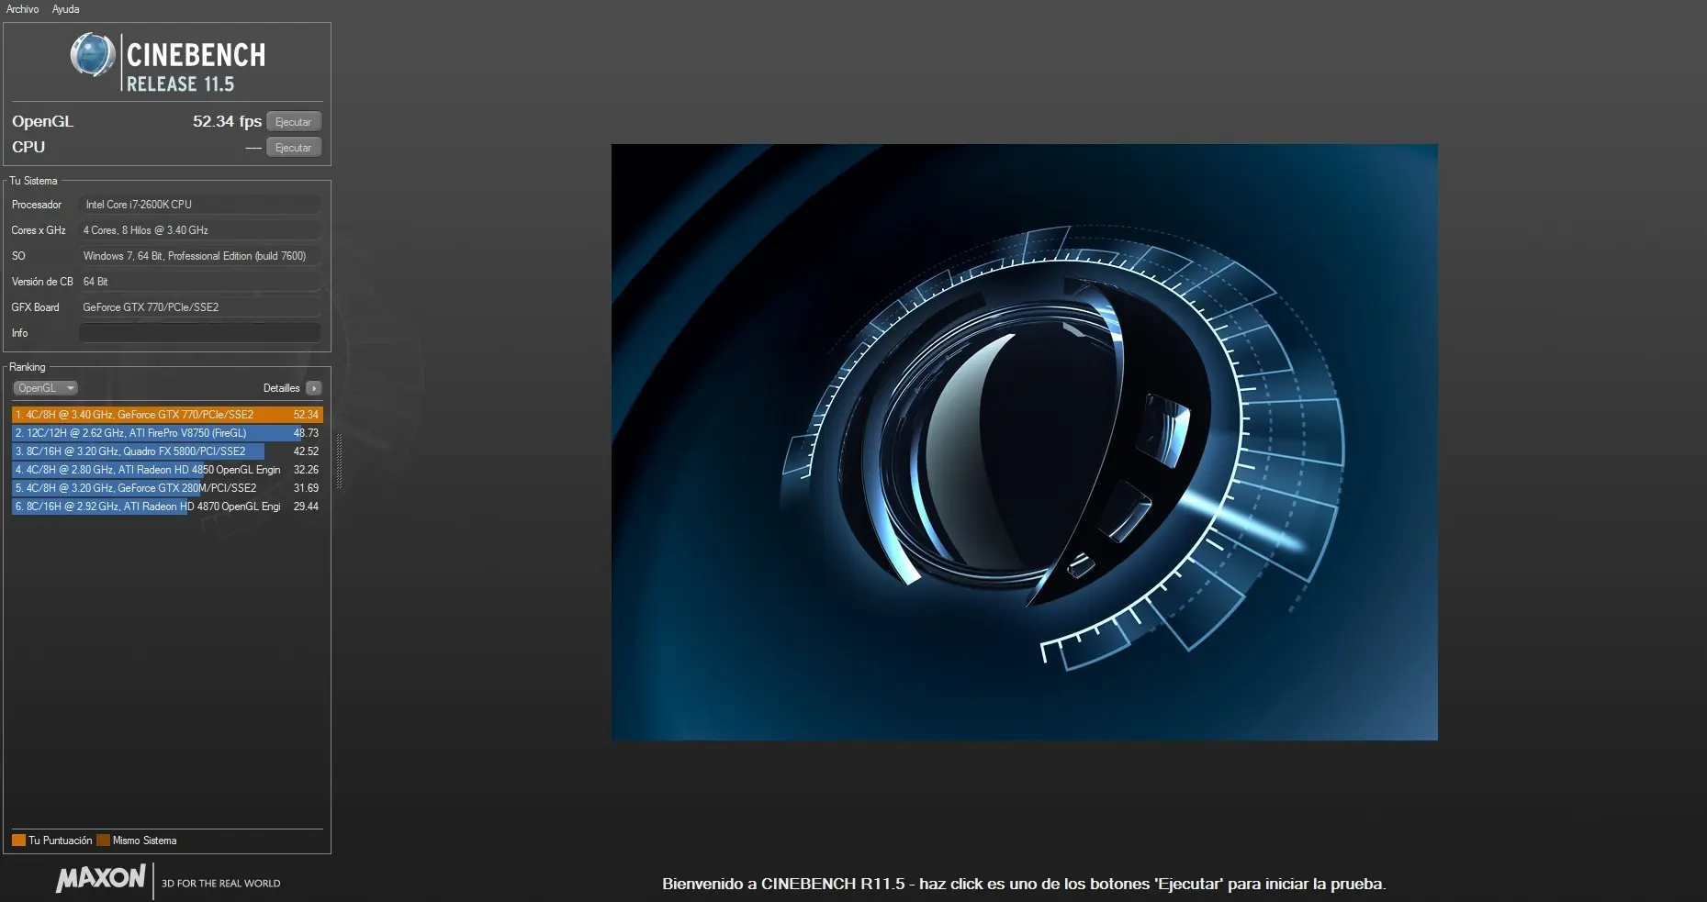Click the orange Tu Puntuación legend swatch
Screen dimensions: 1707x902
(18, 841)
